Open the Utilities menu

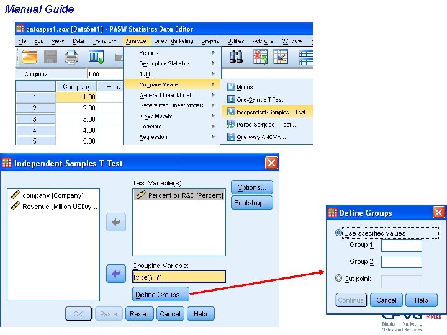(x=235, y=41)
